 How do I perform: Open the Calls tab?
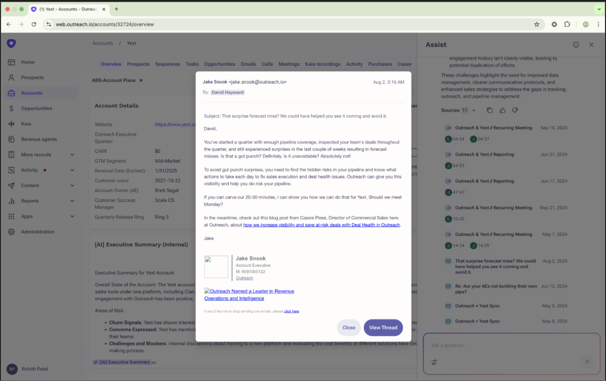(x=267, y=64)
